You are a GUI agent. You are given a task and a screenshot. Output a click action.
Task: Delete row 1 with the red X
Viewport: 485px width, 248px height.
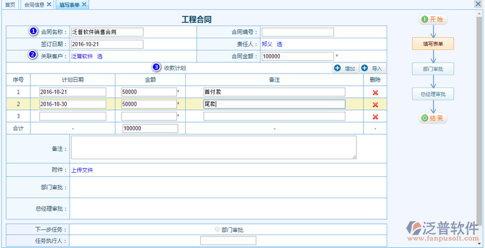(375, 92)
